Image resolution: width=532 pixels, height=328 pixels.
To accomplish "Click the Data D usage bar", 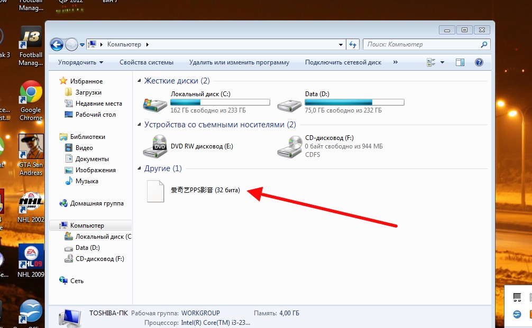I will tap(354, 102).
